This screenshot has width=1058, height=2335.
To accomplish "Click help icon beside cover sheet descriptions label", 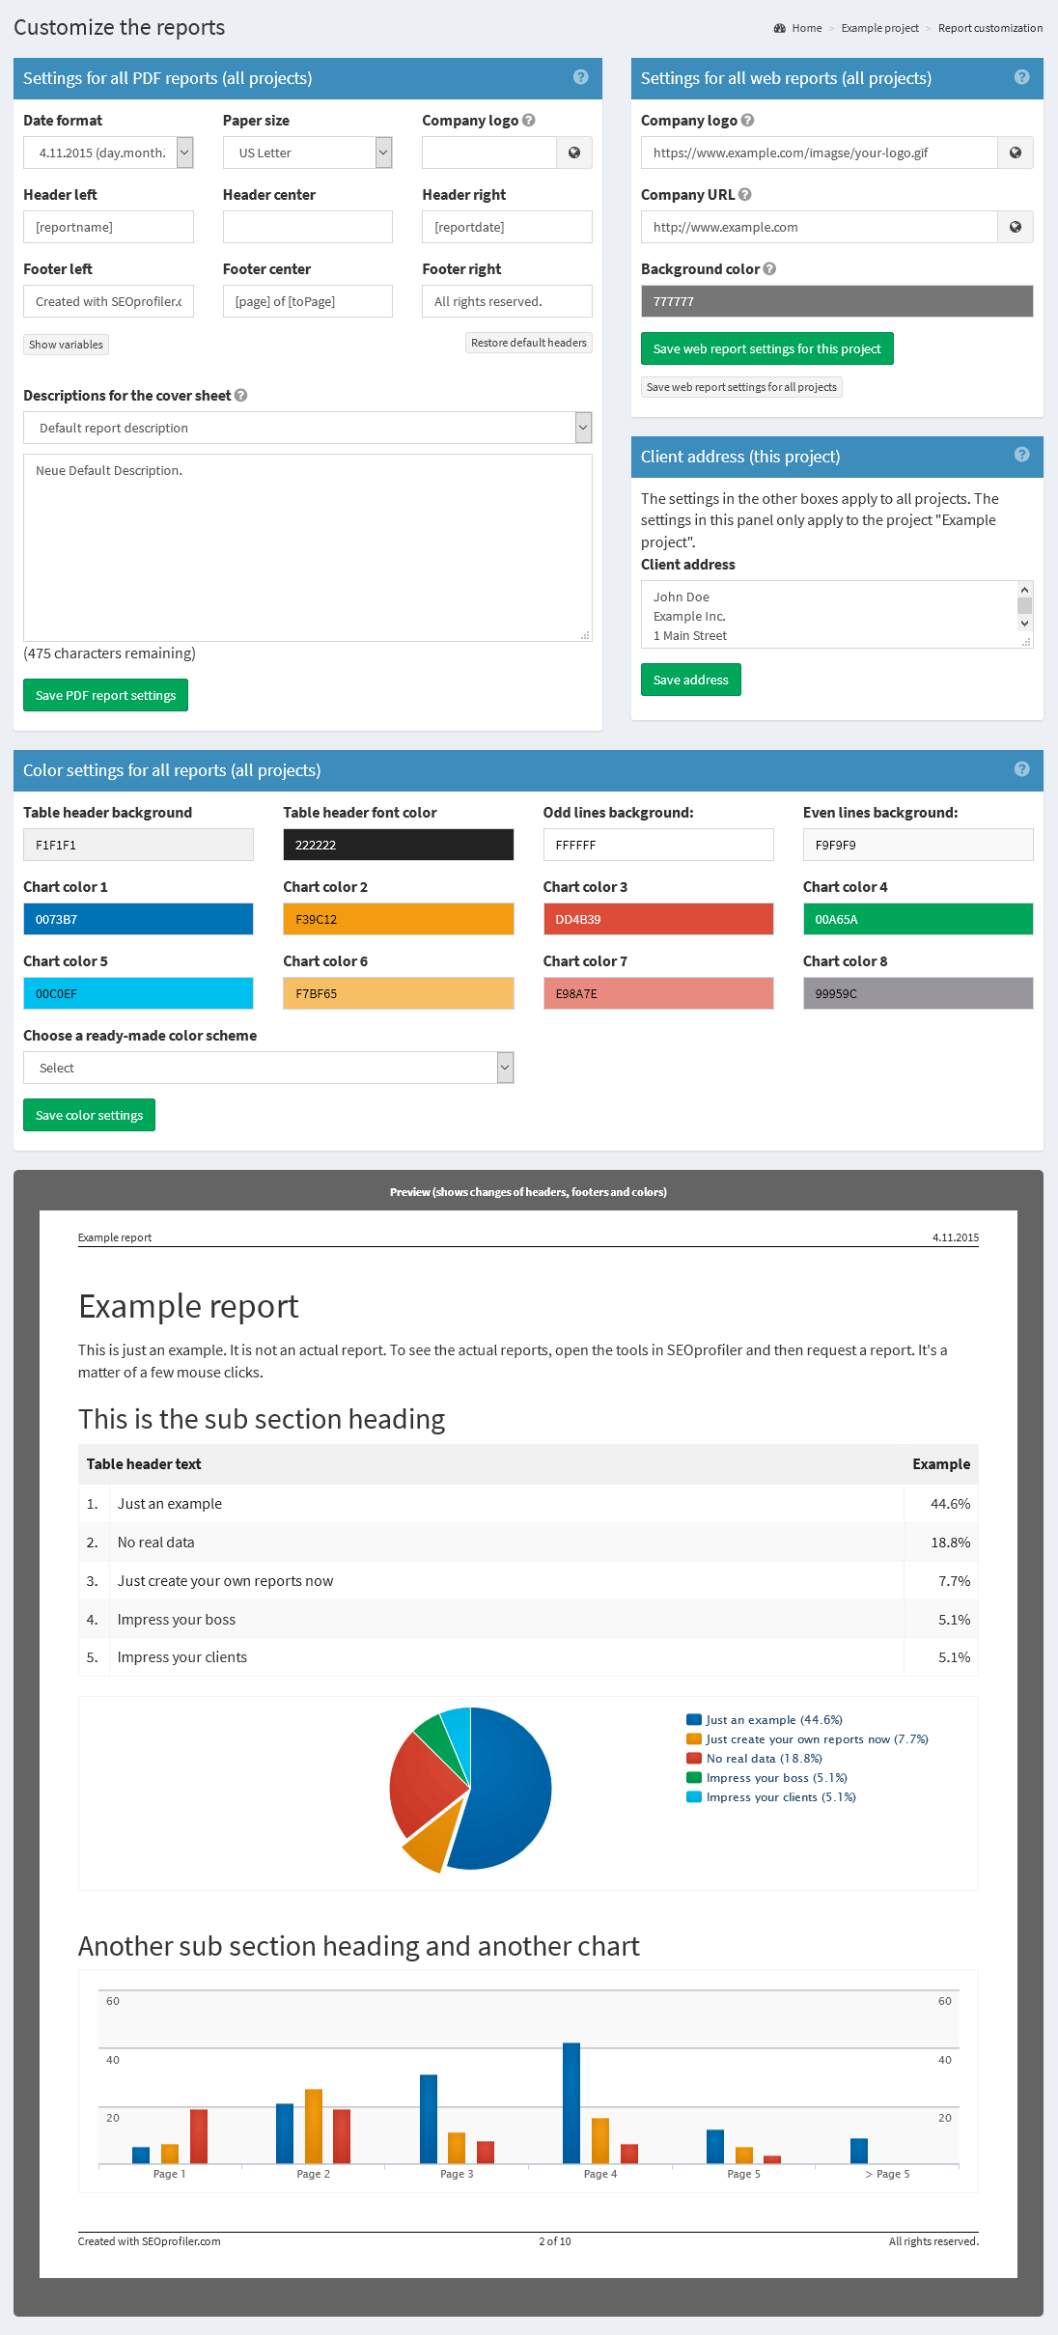I will tap(240, 395).
